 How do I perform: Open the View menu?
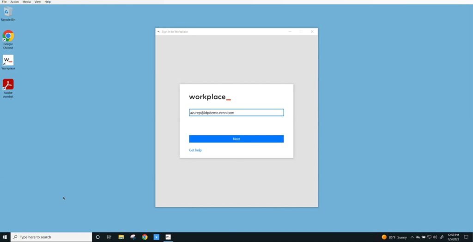[x=37, y=2]
